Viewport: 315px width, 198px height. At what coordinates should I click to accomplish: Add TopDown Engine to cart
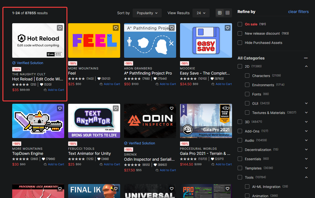[54, 164]
